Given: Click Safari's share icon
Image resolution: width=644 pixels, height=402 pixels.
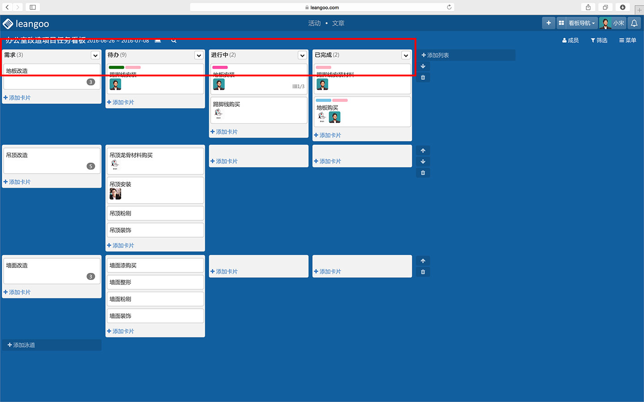Looking at the screenshot, I should point(588,7).
